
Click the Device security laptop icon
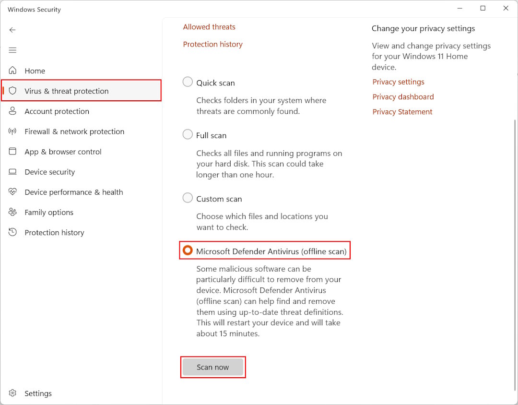click(13, 172)
